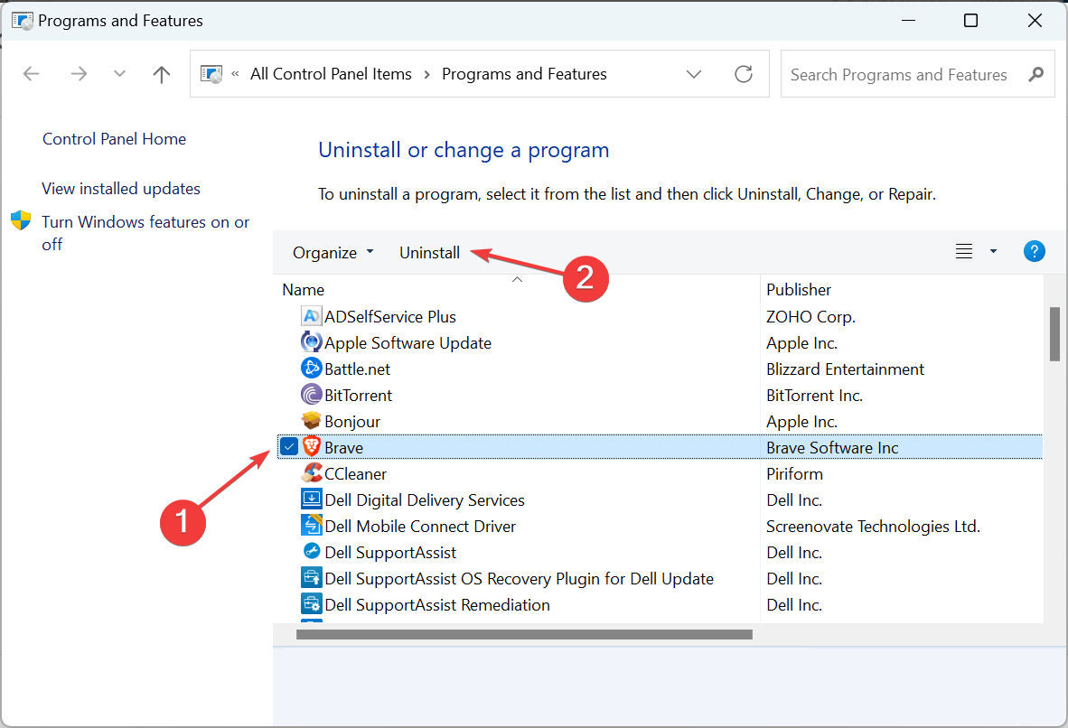Select the ADSelfService Plus row name

pyautogui.click(x=389, y=317)
